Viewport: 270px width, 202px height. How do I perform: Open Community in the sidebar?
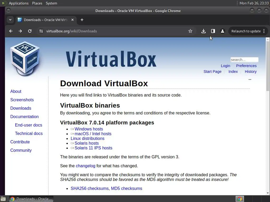(x=21, y=150)
